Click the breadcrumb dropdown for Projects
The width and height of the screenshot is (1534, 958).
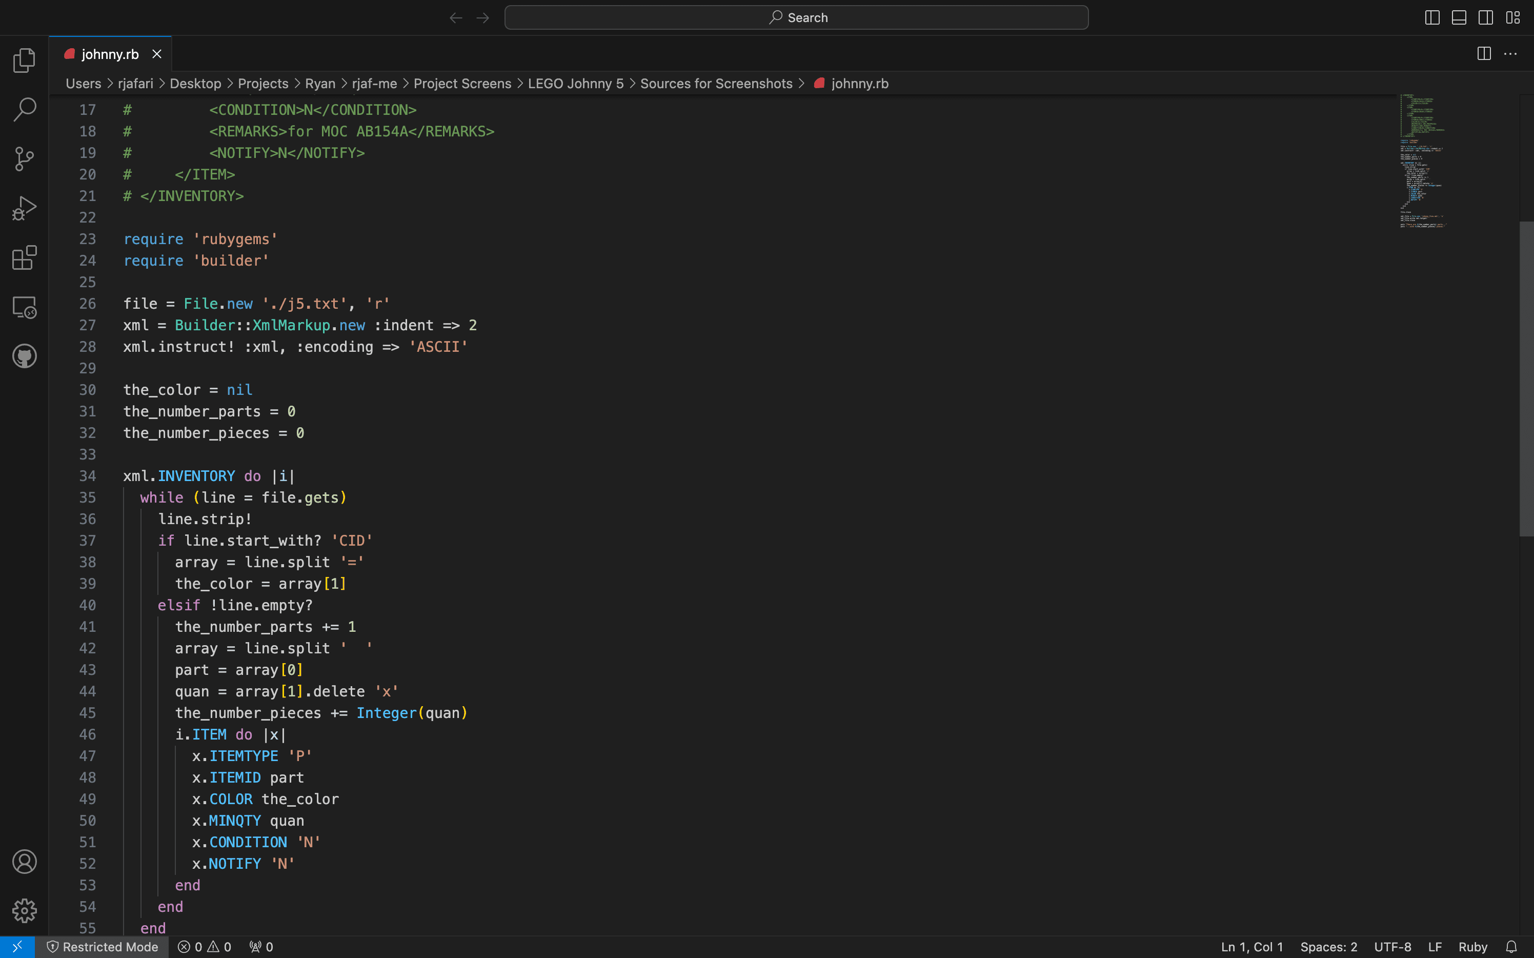(x=261, y=83)
